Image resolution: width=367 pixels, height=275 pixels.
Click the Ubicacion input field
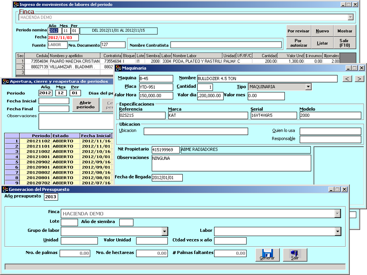click(196, 131)
